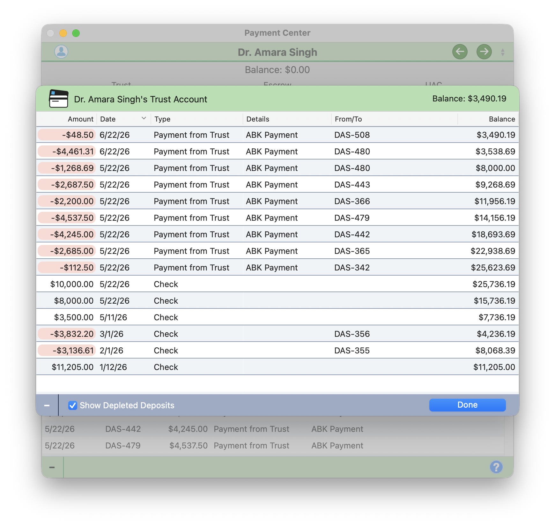Select the $10,000.00 Check deposit row
This screenshot has width=555, height=525.
(x=277, y=284)
